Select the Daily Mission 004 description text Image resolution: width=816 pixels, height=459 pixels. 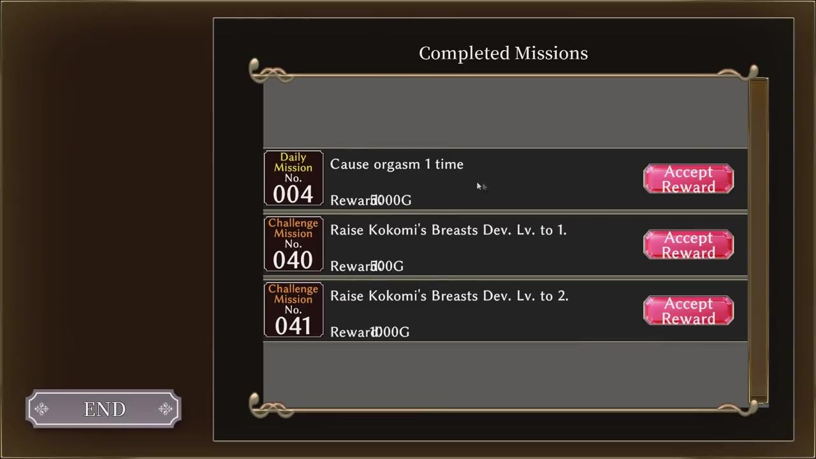coord(397,164)
